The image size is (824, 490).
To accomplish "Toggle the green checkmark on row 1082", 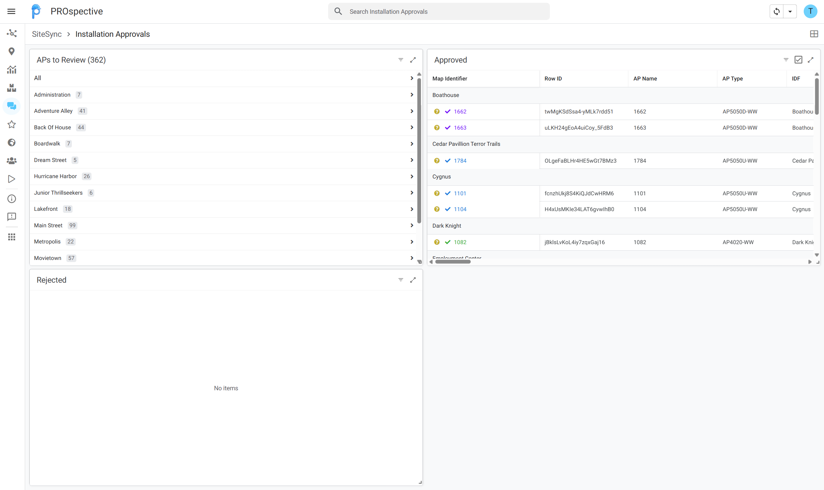I will [x=448, y=242].
